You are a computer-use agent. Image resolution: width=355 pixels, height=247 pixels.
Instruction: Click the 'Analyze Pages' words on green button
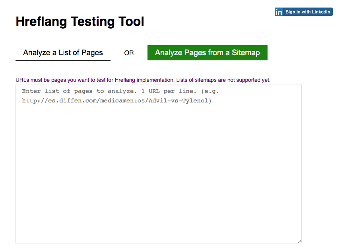pos(180,52)
